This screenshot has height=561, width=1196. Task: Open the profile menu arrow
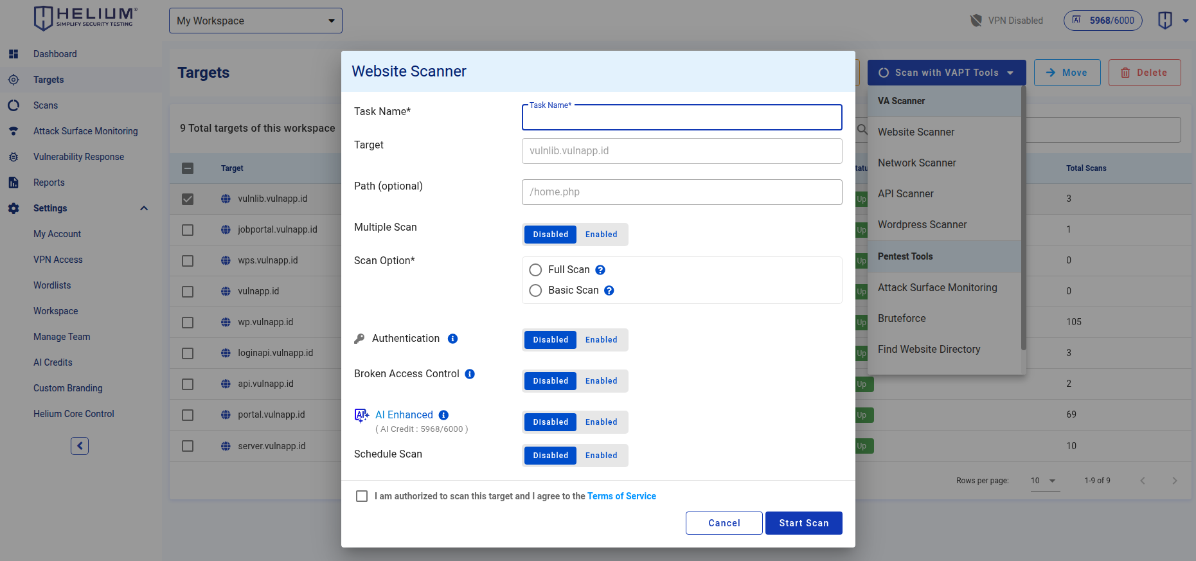click(1186, 21)
